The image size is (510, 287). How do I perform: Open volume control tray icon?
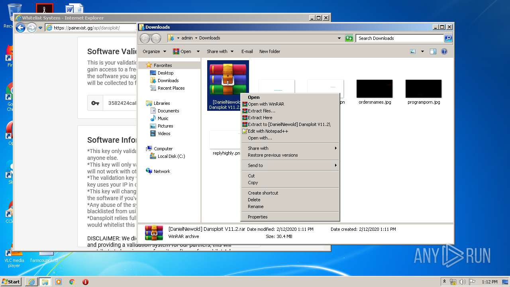(x=462, y=282)
